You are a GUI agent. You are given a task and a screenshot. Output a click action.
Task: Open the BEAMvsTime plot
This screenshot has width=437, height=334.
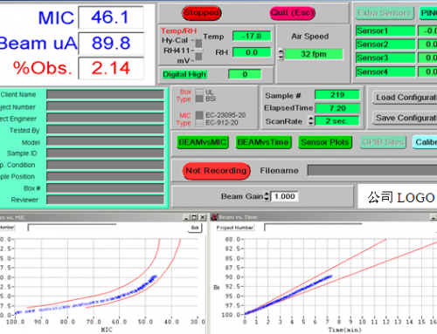pyautogui.click(x=263, y=142)
